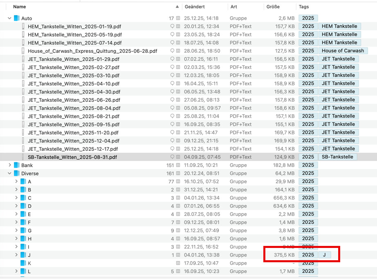Sort by the Größe column header
The width and height of the screenshot is (377, 279).
(x=273, y=7)
